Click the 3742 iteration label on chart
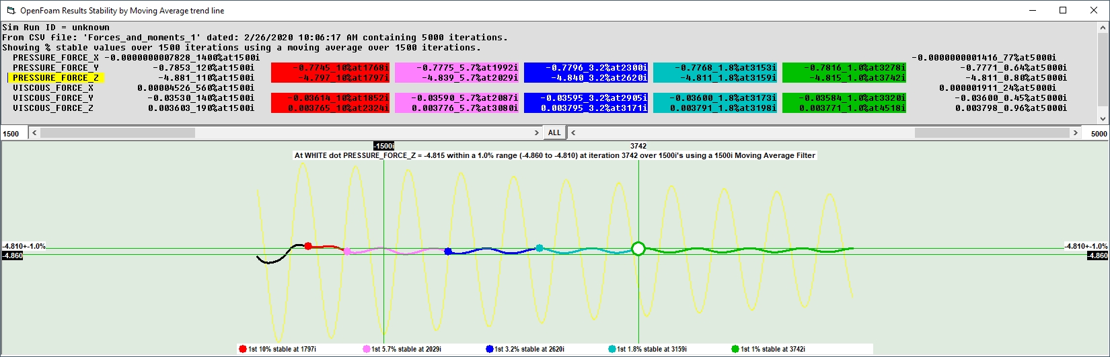 click(x=638, y=146)
